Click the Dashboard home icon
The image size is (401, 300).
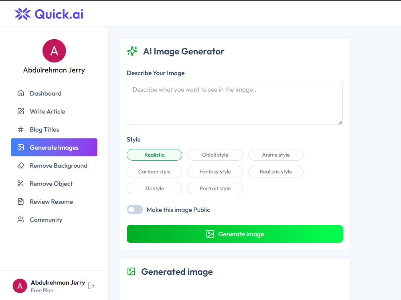tap(21, 93)
